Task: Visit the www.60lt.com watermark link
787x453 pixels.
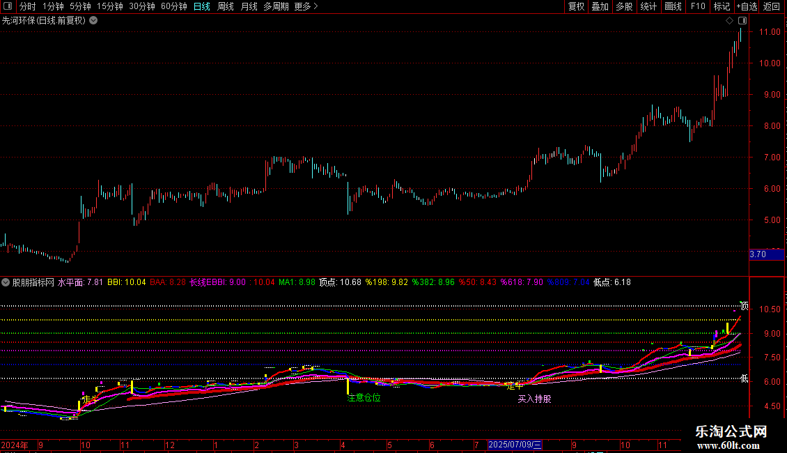Action: (x=731, y=445)
